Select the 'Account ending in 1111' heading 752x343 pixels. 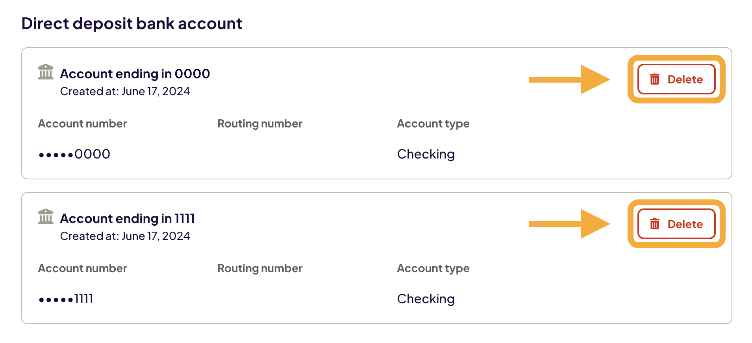tap(127, 219)
